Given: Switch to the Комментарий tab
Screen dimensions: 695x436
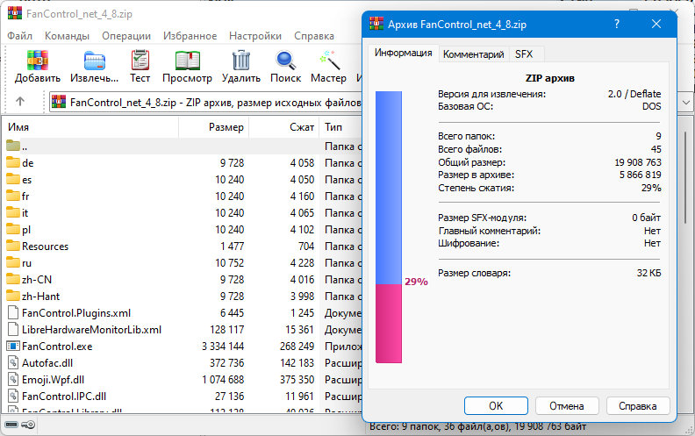Looking at the screenshot, I should pyautogui.click(x=473, y=54).
